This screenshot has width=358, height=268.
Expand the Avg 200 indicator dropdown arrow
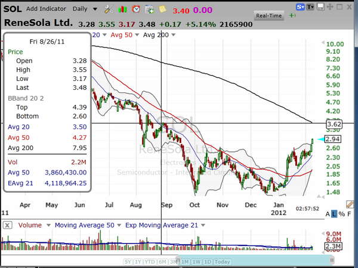point(173,35)
